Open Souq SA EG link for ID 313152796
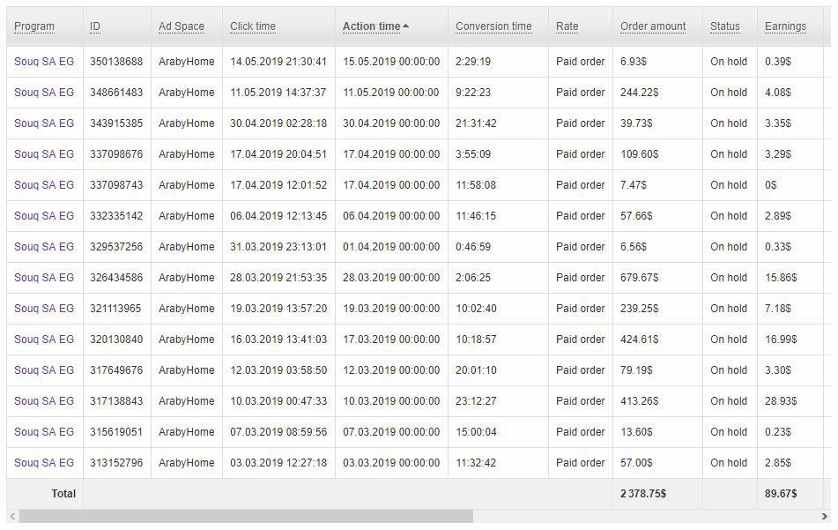Screen dimensions: 838x530 (x=44, y=463)
